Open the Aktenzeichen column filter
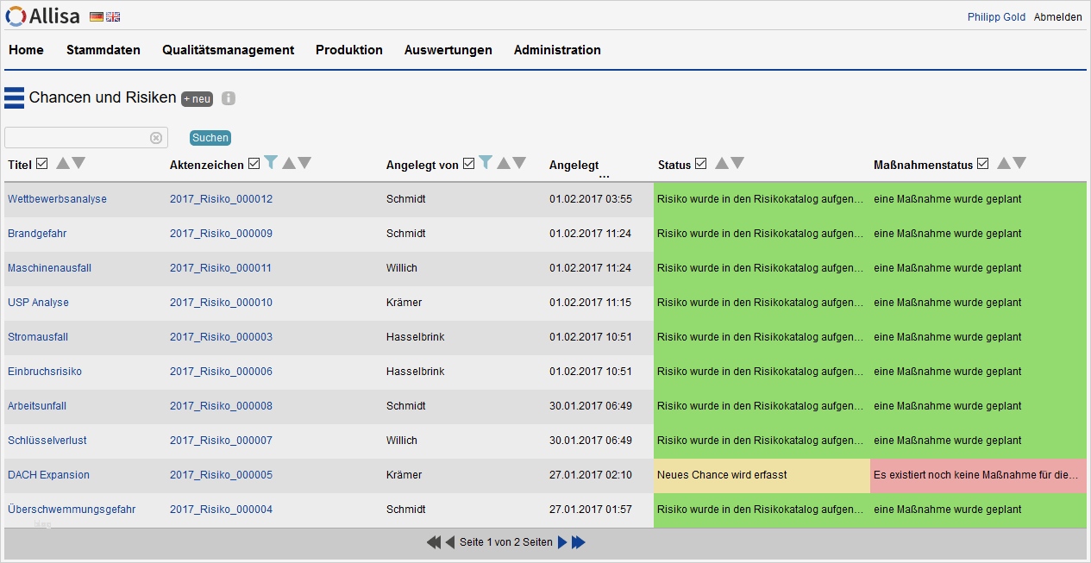The width and height of the screenshot is (1091, 563). pos(271,163)
